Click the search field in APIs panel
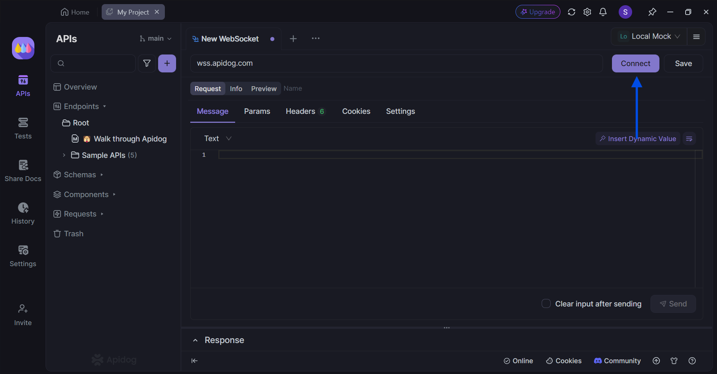The height and width of the screenshot is (374, 717). 93,63
